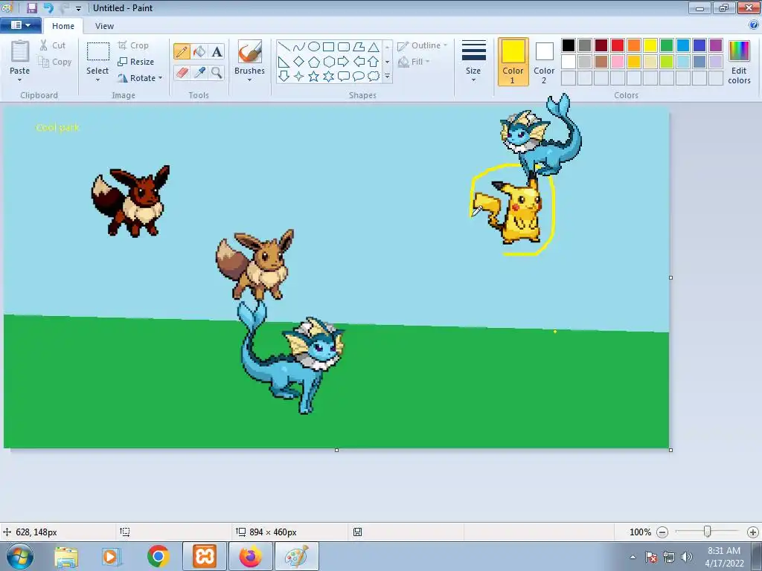Activate the Color 1 button
Viewport: 762px width, 571px height.
513,62
